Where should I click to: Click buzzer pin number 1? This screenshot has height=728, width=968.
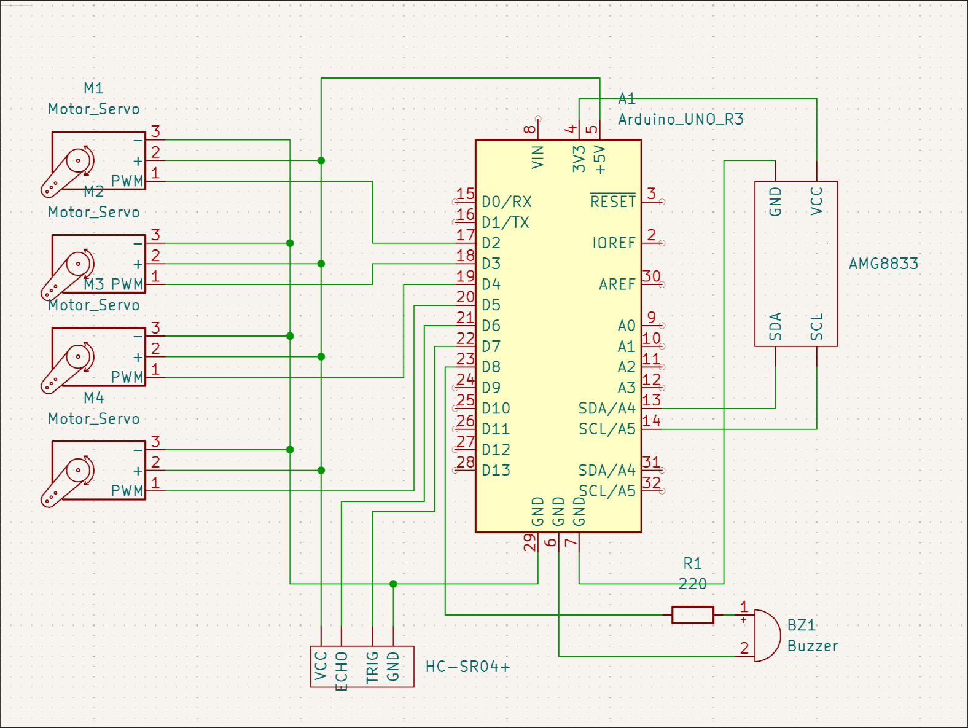click(744, 607)
